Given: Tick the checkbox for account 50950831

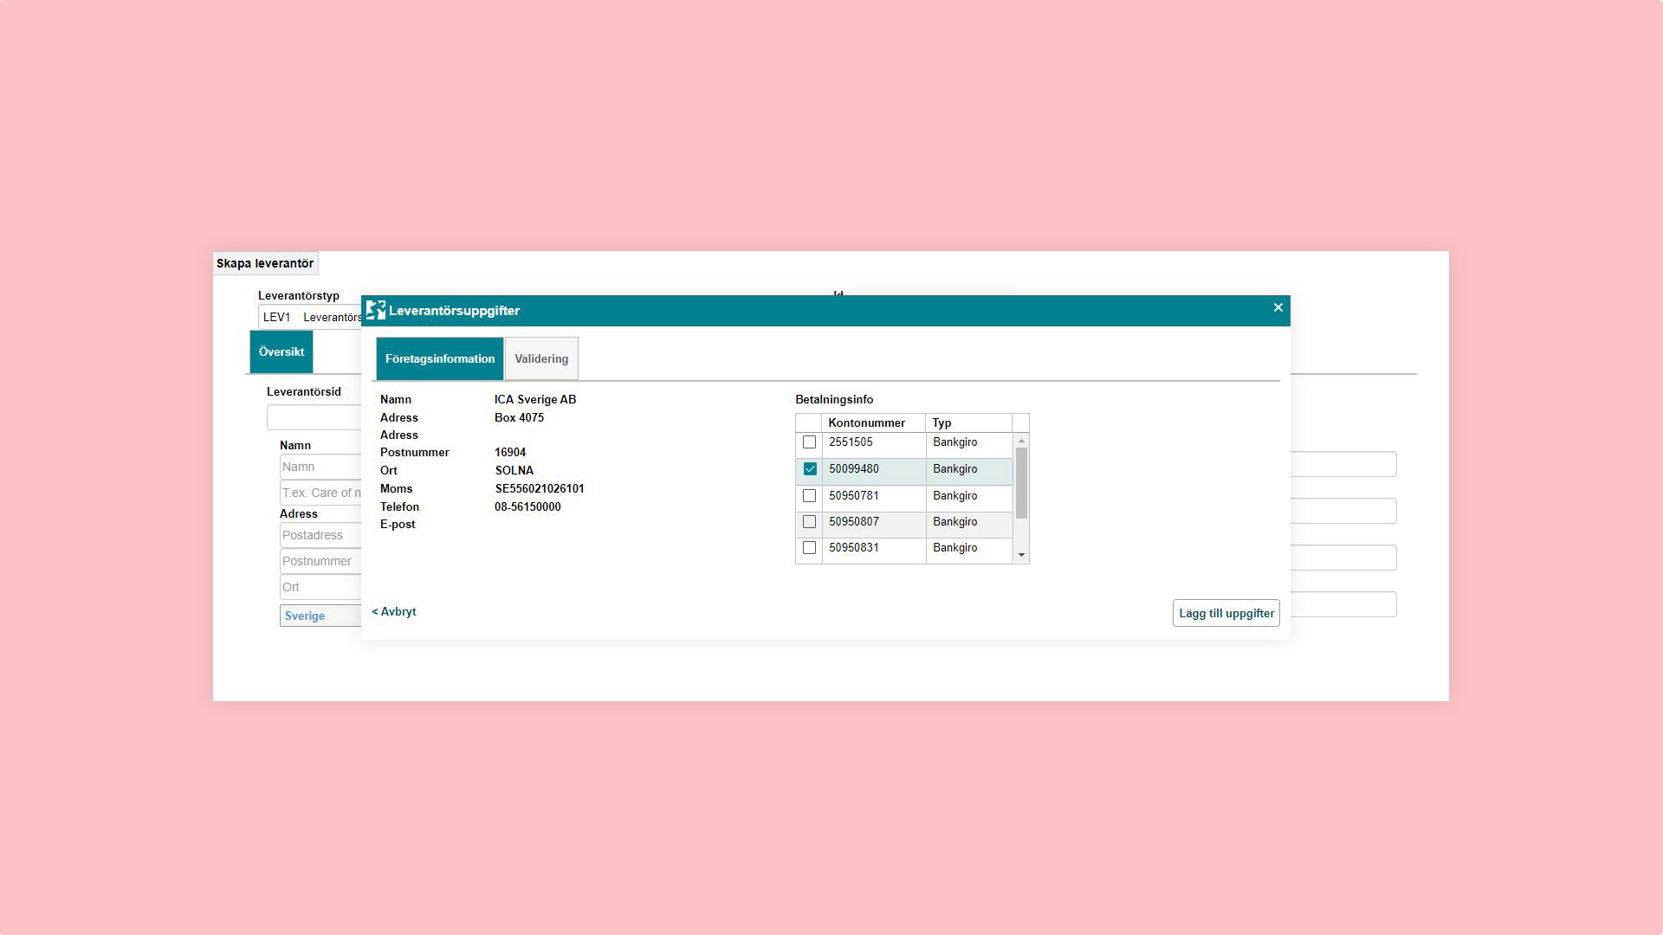Looking at the screenshot, I should pyautogui.click(x=809, y=548).
